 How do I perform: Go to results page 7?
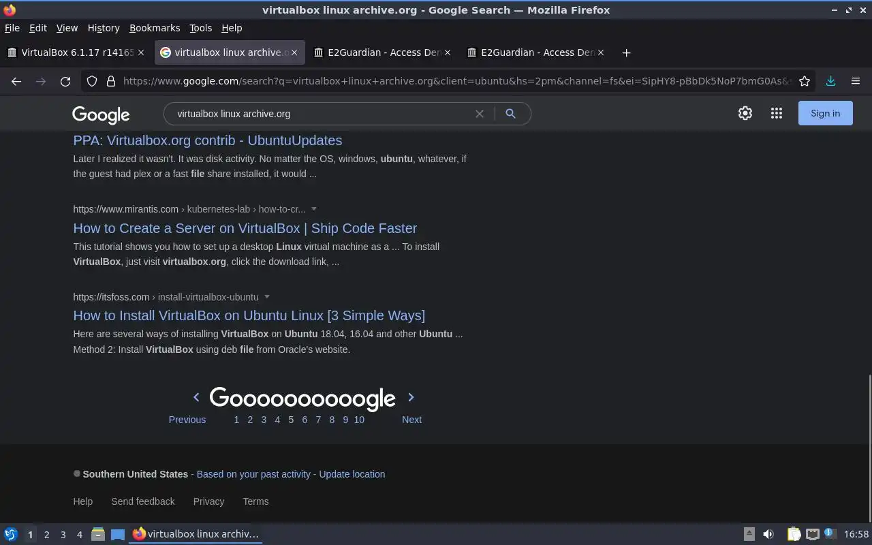pos(318,420)
